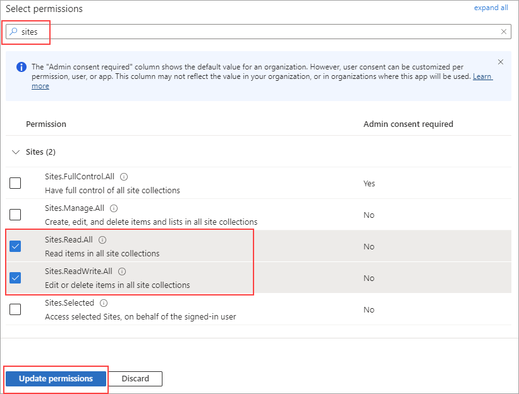Click info icon next to Sites.Selected
This screenshot has height=394, width=519.
[x=104, y=303]
